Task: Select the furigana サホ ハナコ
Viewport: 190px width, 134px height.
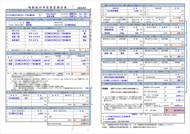Action: click(33, 33)
